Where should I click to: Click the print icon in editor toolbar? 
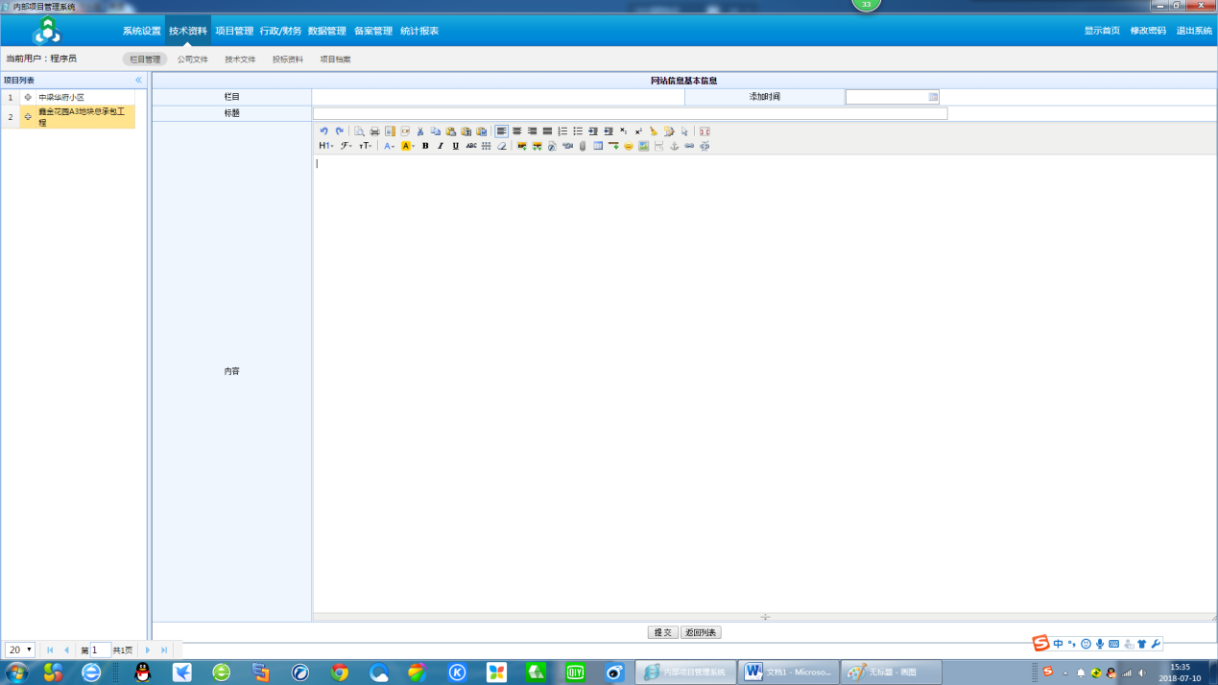point(374,131)
